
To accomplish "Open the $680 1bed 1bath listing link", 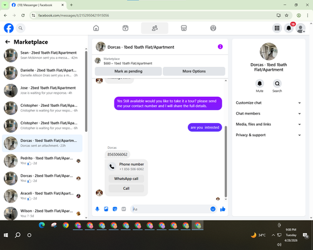I will point(128,63).
